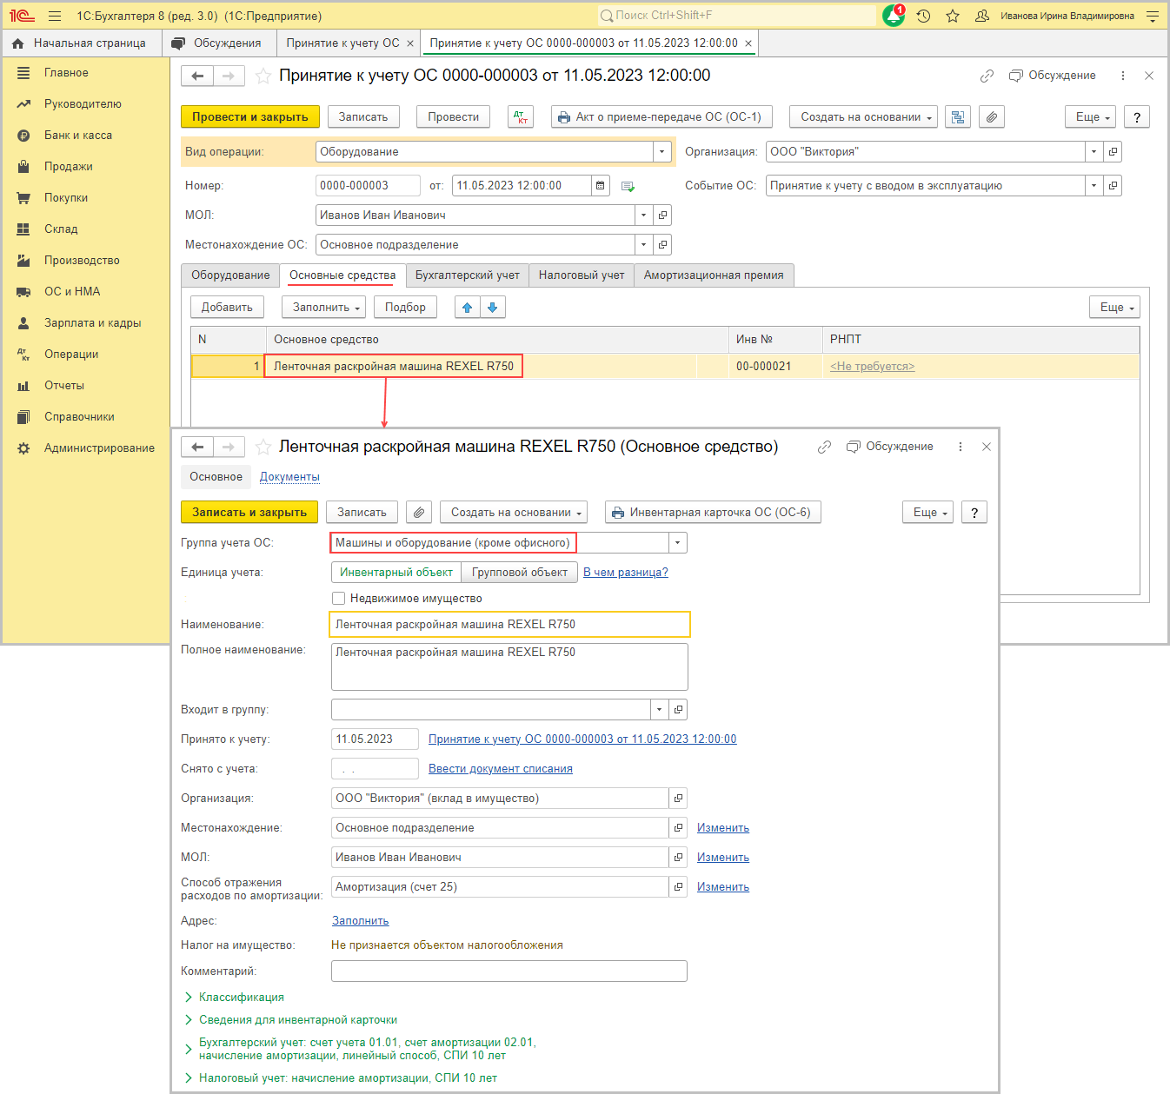The width and height of the screenshot is (1170, 1094).
Task: Open the Зарплата и кадры section
Action: [x=92, y=323]
